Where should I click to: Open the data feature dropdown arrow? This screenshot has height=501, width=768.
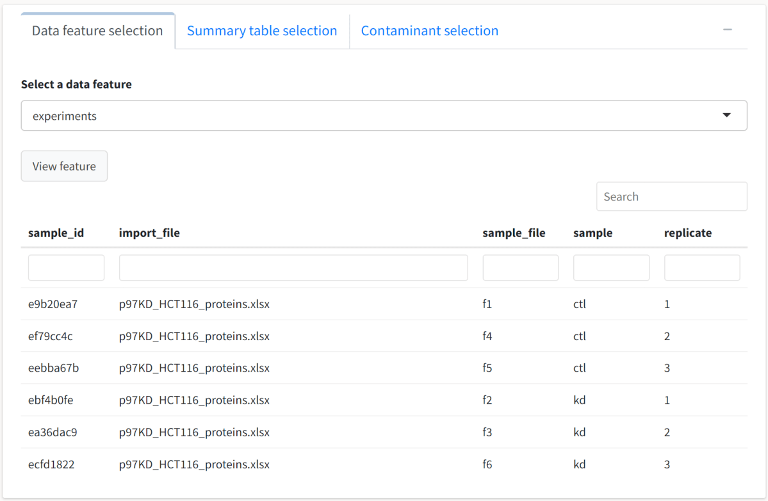point(726,115)
